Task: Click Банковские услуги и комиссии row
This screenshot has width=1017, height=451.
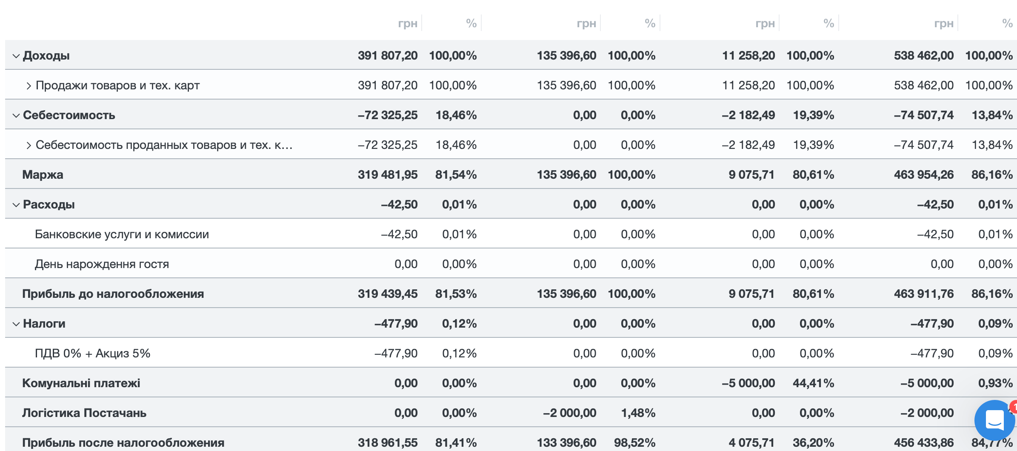Action: click(x=122, y=234)
